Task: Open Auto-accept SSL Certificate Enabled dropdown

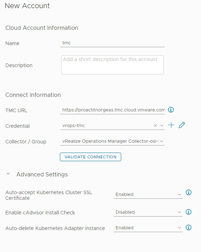Action: 148,194
